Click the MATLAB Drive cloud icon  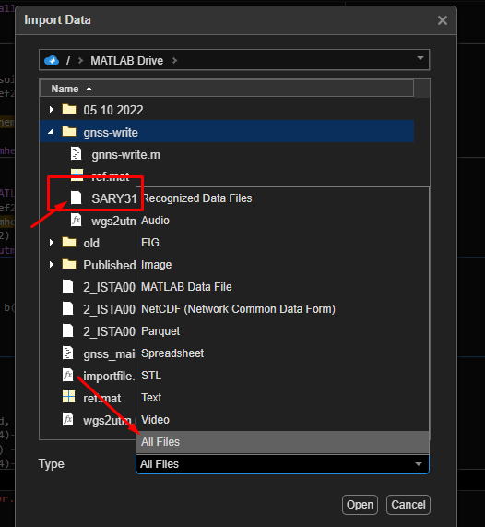pyautogui.click(x=52, y=61)
